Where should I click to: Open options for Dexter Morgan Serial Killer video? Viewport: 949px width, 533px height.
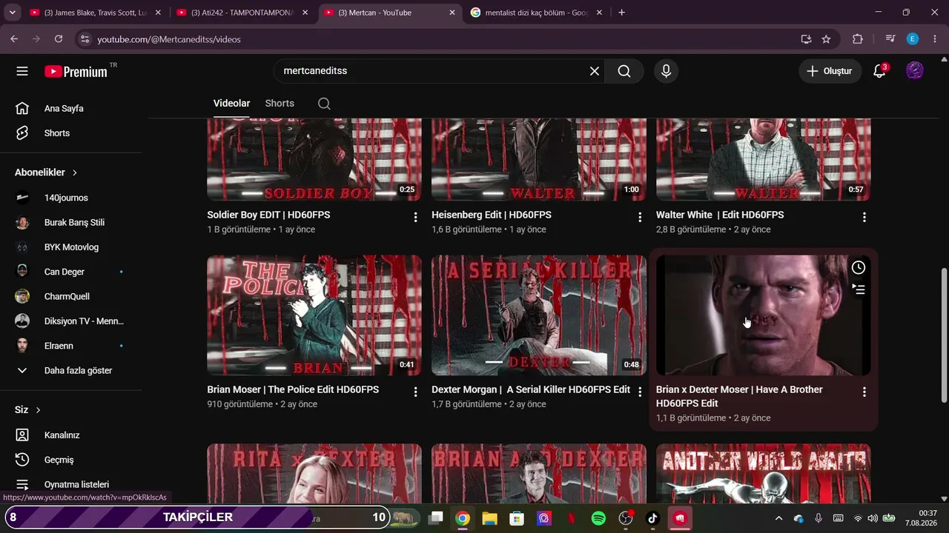(640, 392)
